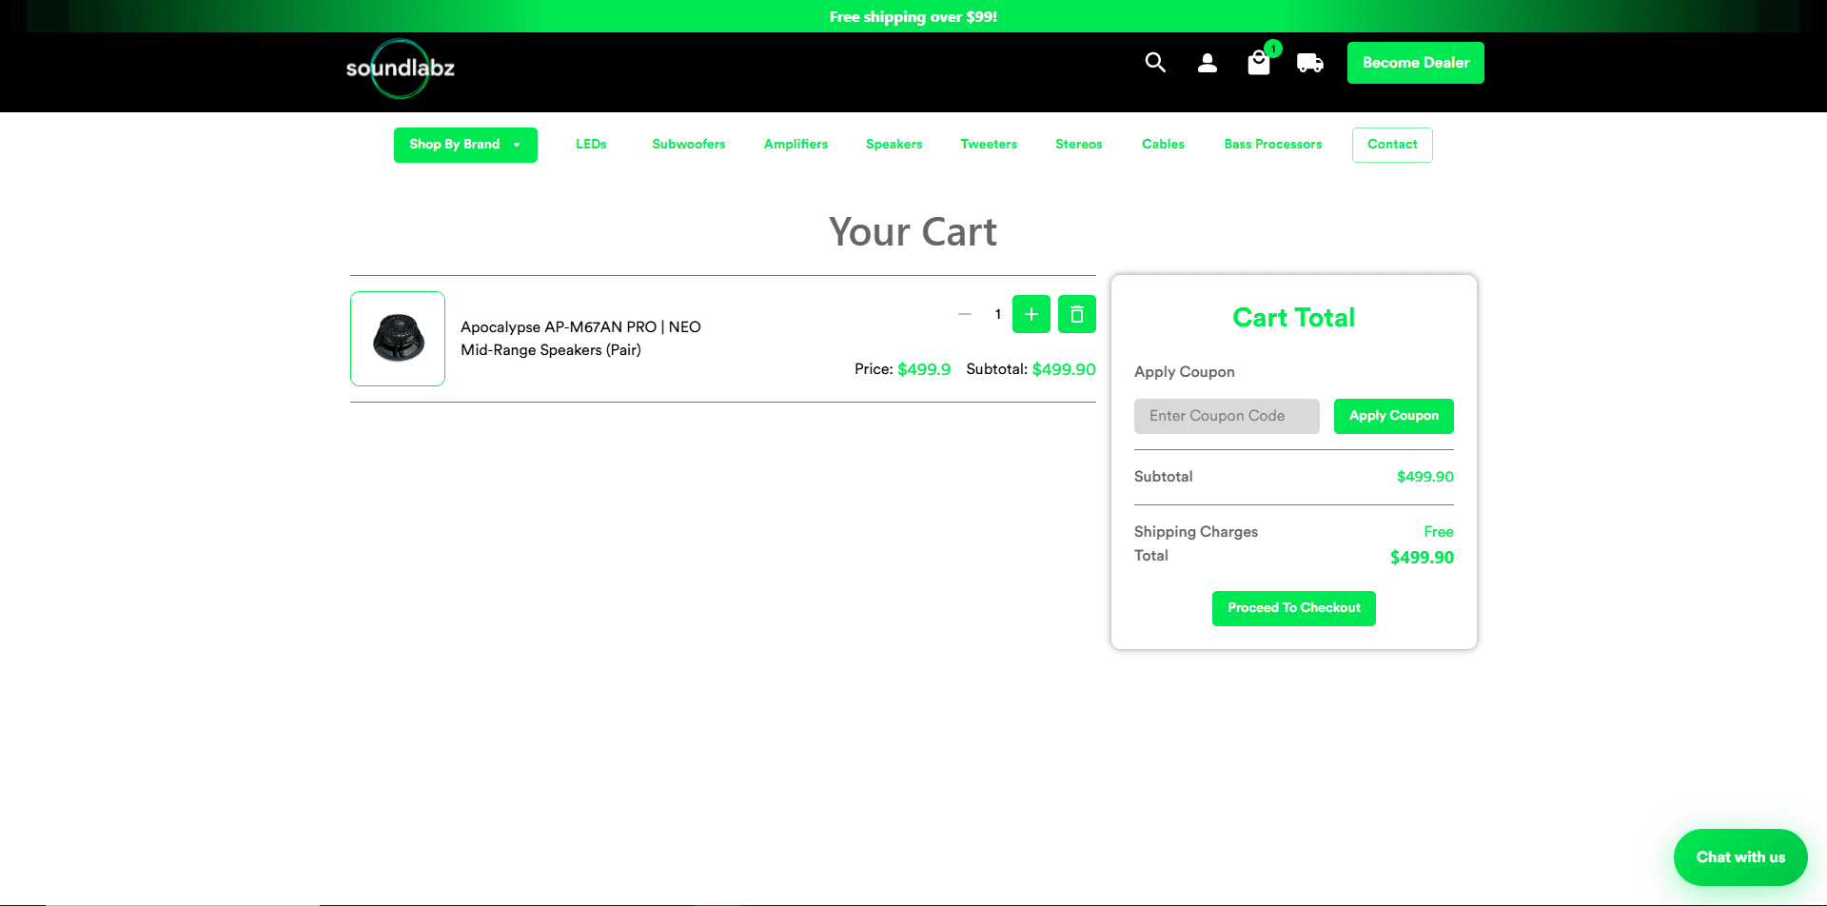Click the delivery truck tracking icon
Image resolution: width=1827 pixels, height=906 pixels.
pos(1310,63)
